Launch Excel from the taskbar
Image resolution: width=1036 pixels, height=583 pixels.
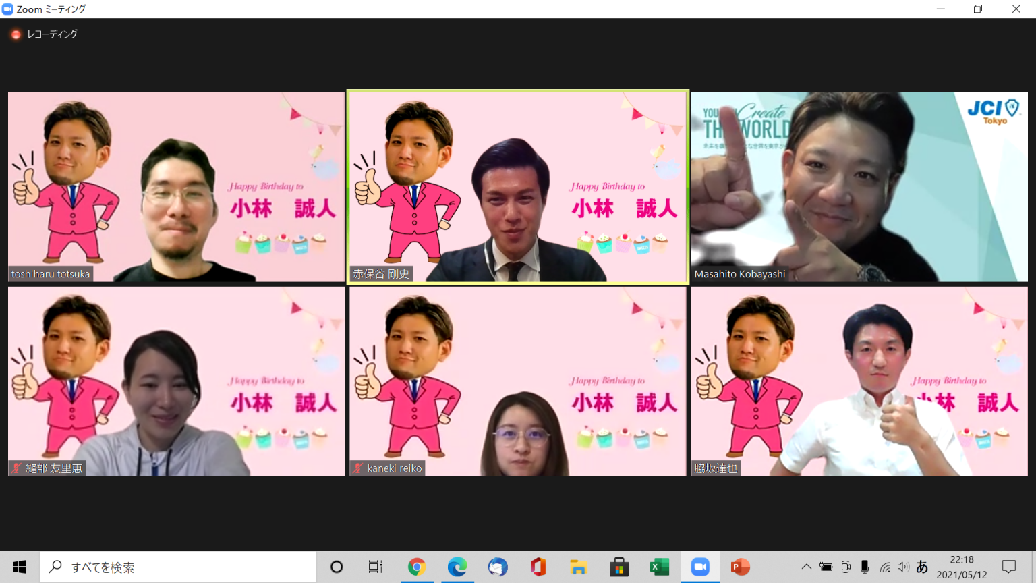coord(659,567)
